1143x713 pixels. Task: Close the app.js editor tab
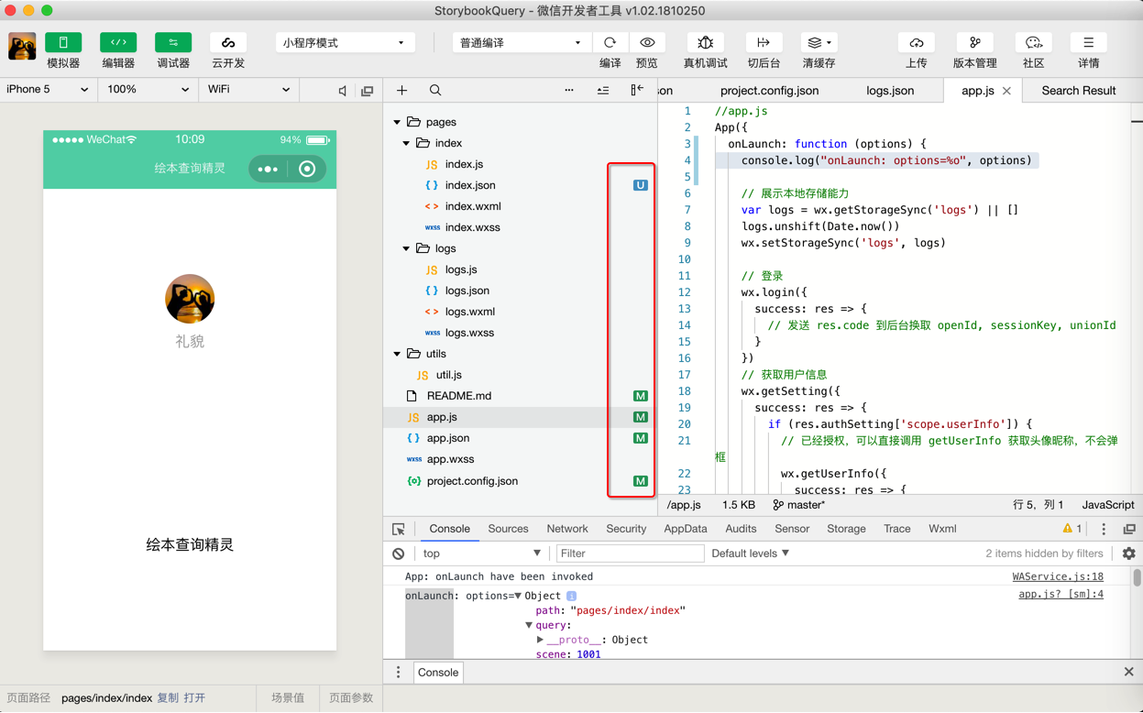click(1006, 91)
